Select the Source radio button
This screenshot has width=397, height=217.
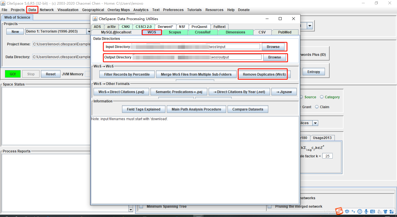(301, 97)
